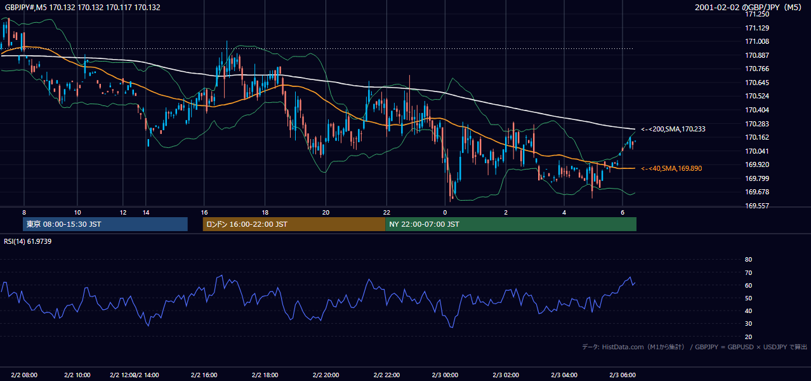The height and width of the screenshot is (381, 811).
Task: Click RSI scale value 60
Action: [x=748, y=285]
